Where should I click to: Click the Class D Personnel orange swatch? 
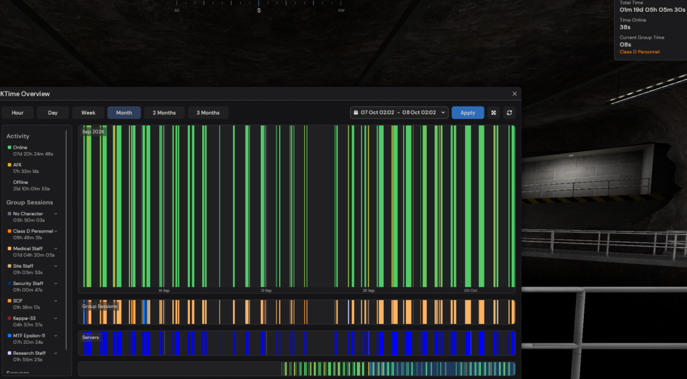[10, 232]
